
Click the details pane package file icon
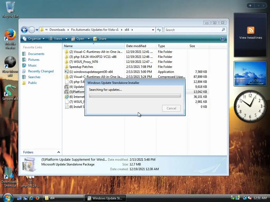click(x=29, y=165)
